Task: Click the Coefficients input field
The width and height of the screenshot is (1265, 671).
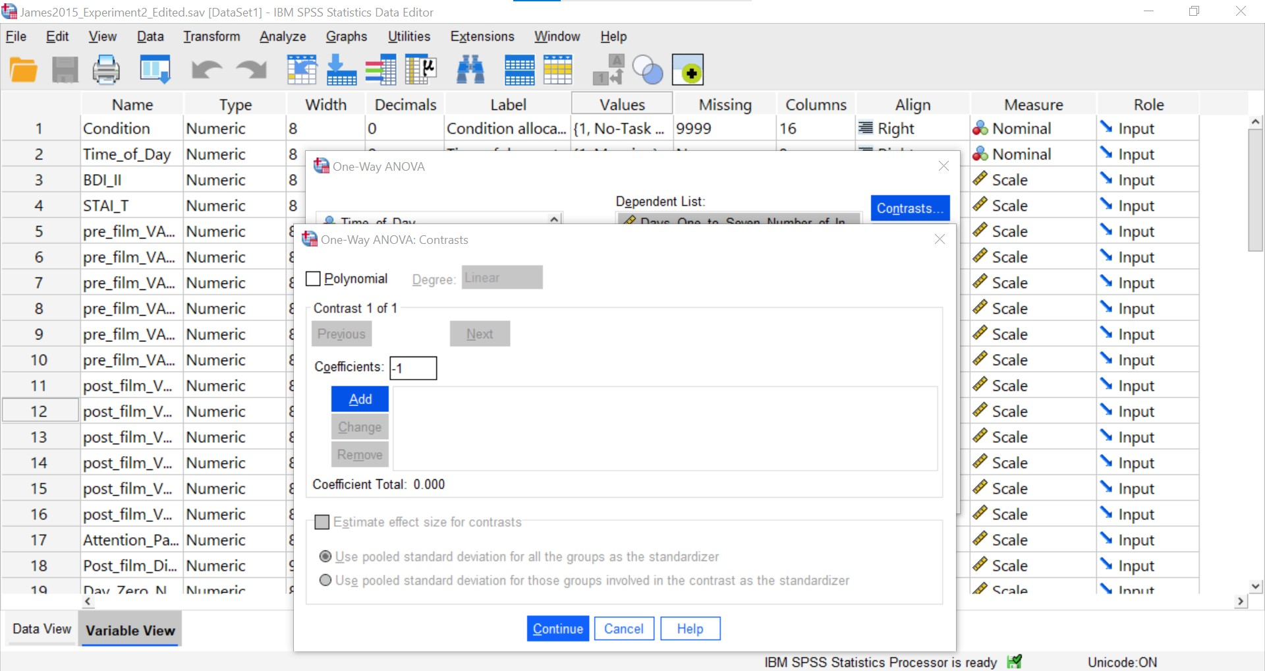Action: click(x=413, y=368)
